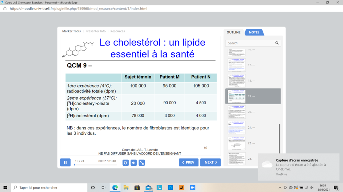This screenshot has height=192, width=343.
Task: Toggle fullscreen mode for the slide
Action: [142, 163]
